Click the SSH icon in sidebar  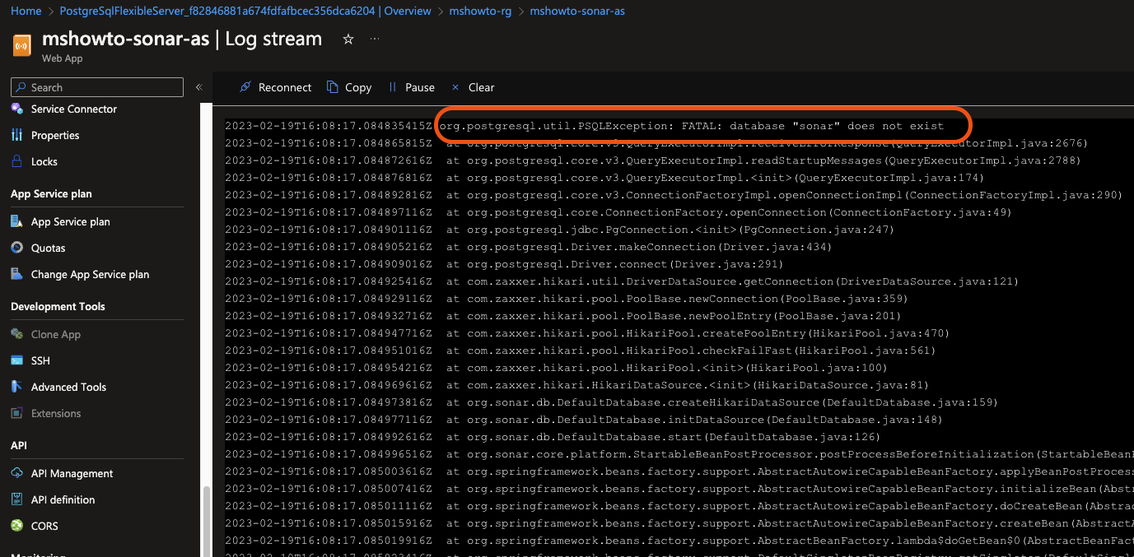pos(16,360)
